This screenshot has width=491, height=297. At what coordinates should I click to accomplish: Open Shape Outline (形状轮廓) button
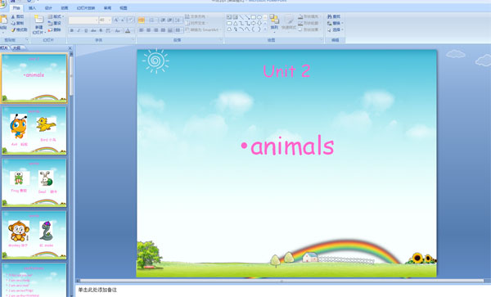pyautogui.click(x=309, y=23)
